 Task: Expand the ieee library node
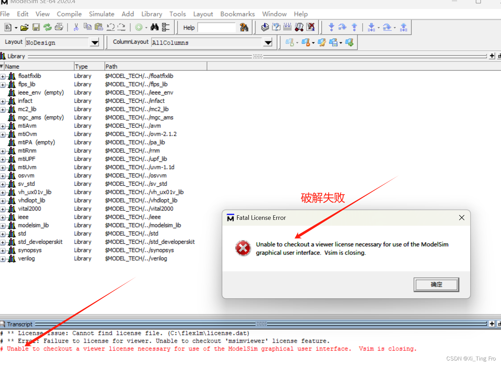tap(3, 218)
